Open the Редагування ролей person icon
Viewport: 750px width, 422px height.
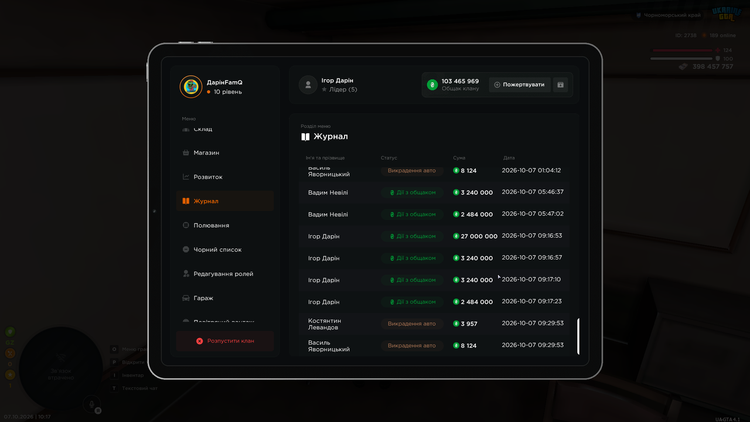(x=186, y=274)
